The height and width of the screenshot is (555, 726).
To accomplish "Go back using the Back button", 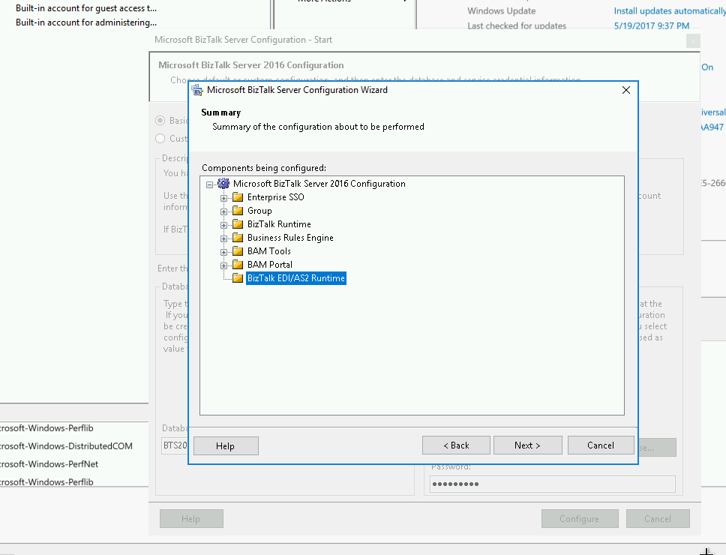I will (456, 445).
